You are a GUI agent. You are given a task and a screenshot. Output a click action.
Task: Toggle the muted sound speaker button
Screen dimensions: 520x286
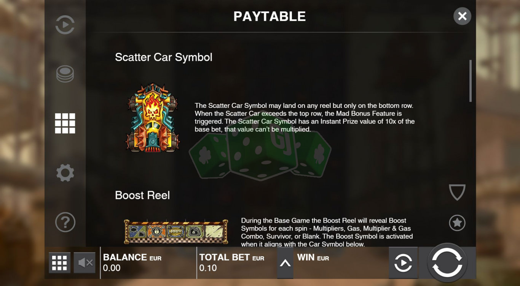tap(85, 263)
